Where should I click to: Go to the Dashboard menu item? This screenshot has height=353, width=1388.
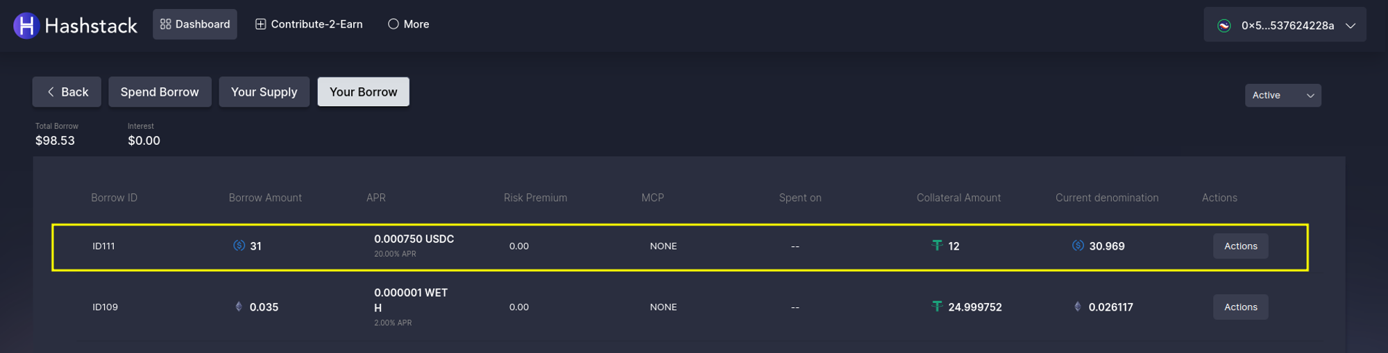coord(195,24)
